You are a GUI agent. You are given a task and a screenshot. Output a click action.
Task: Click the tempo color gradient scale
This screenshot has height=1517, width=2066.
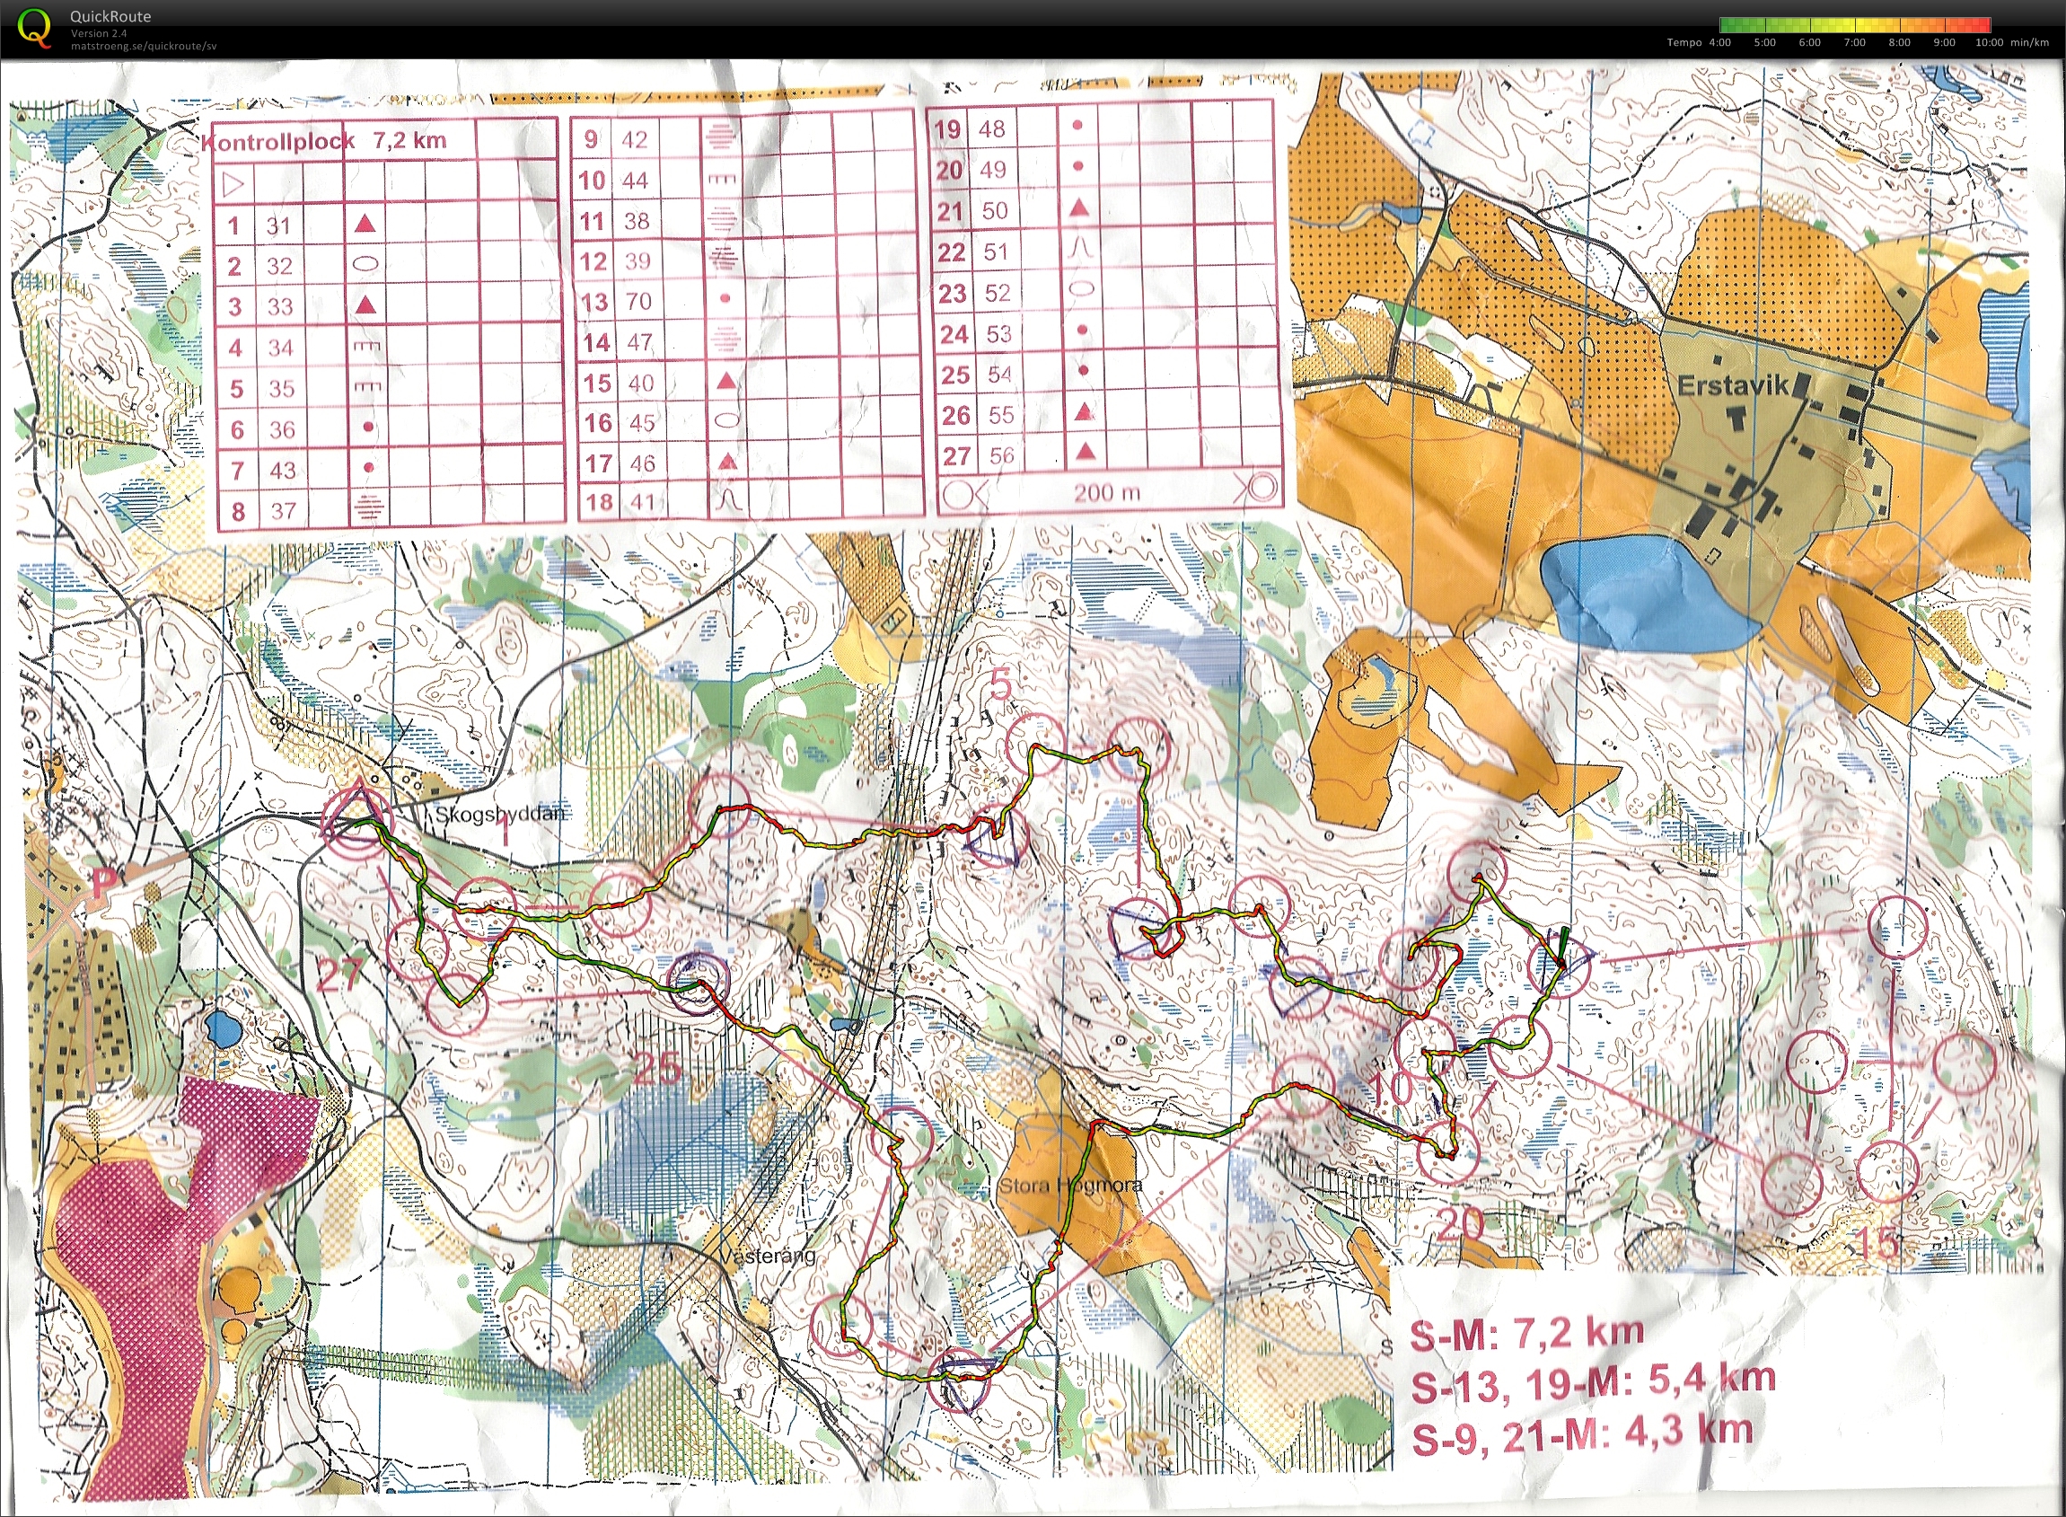pos(1855,26)
